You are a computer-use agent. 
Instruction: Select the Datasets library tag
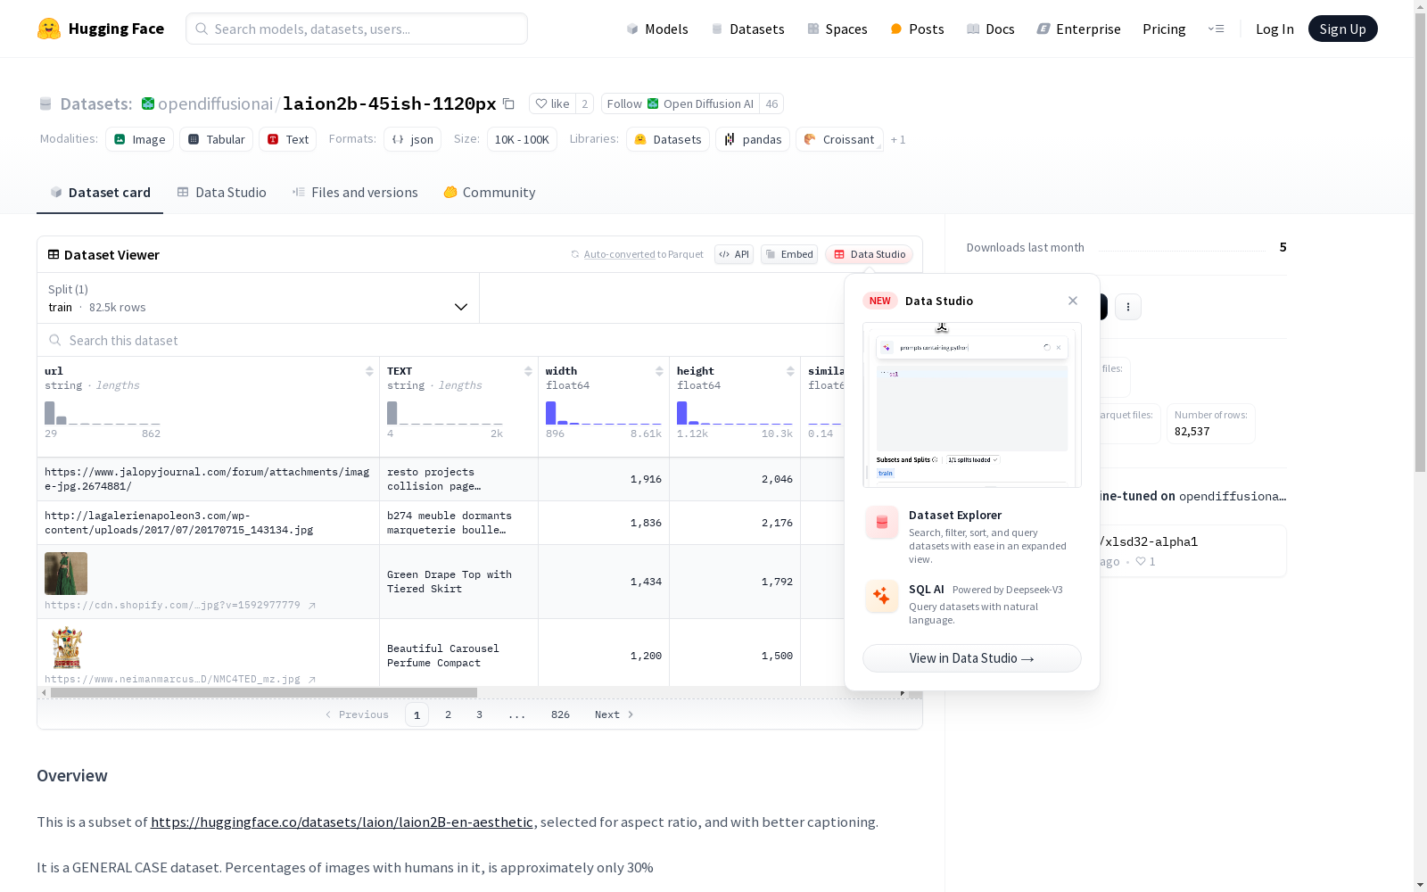tap(668, 139)
